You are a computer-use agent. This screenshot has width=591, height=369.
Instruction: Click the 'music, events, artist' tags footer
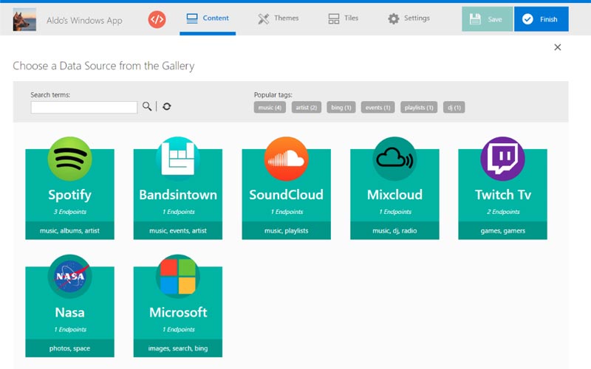[x=178, y=230]
